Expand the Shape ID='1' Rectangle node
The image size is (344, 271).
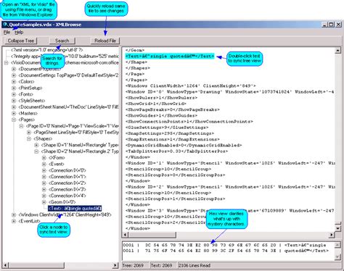36,145
